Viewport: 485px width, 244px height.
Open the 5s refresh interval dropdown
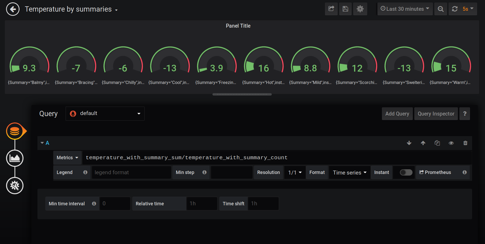(468, 9)
